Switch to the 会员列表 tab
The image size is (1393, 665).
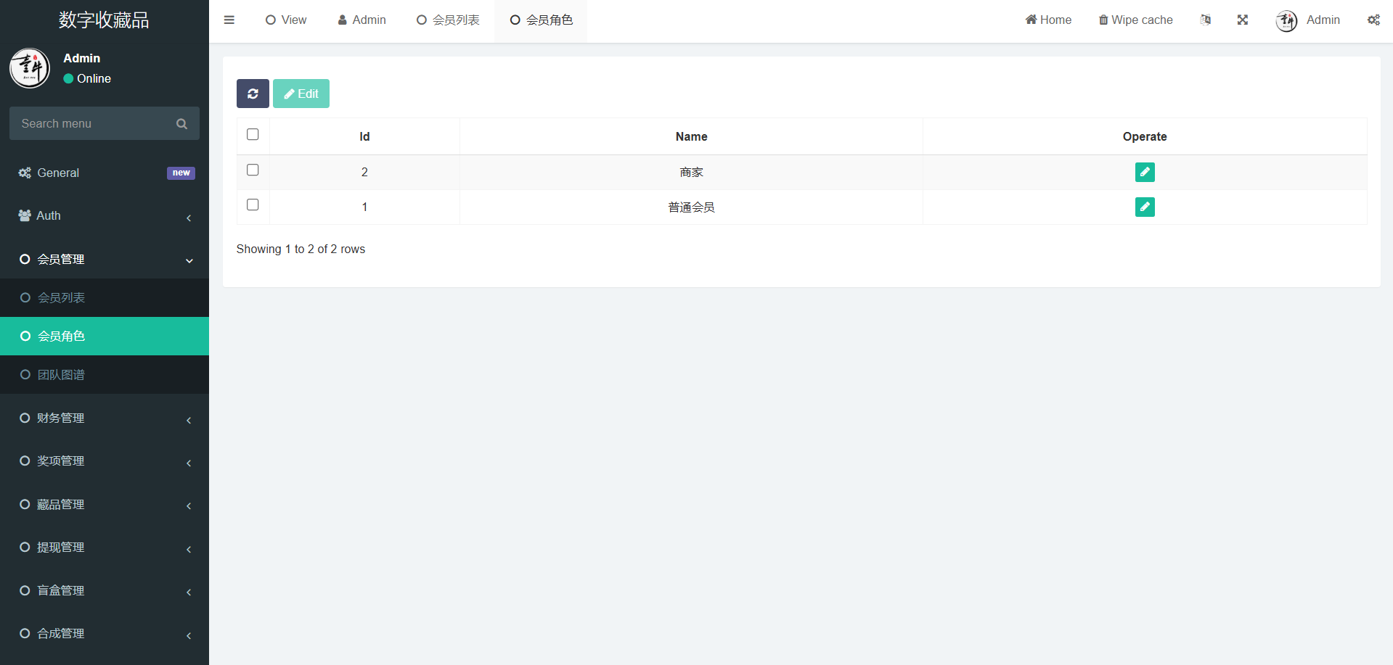point(448,20)
